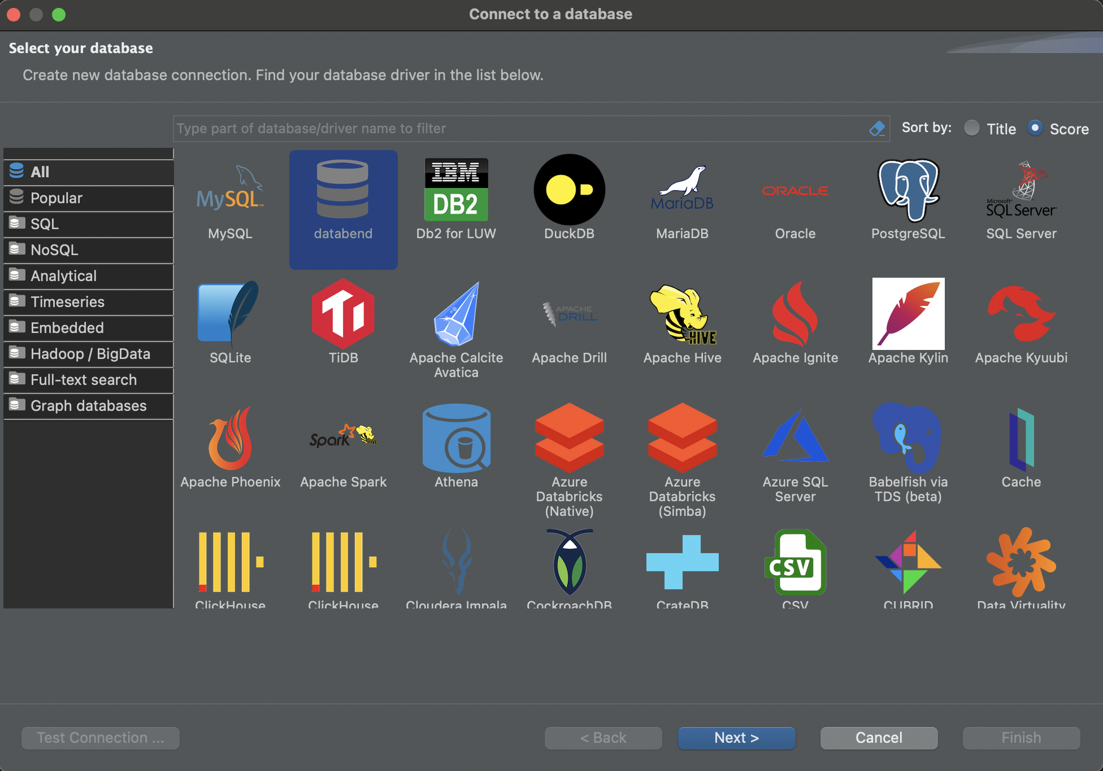Click the clear filter eraser icon
Image resolution: width=1103 pixels, height=771 pixels.
876,129
